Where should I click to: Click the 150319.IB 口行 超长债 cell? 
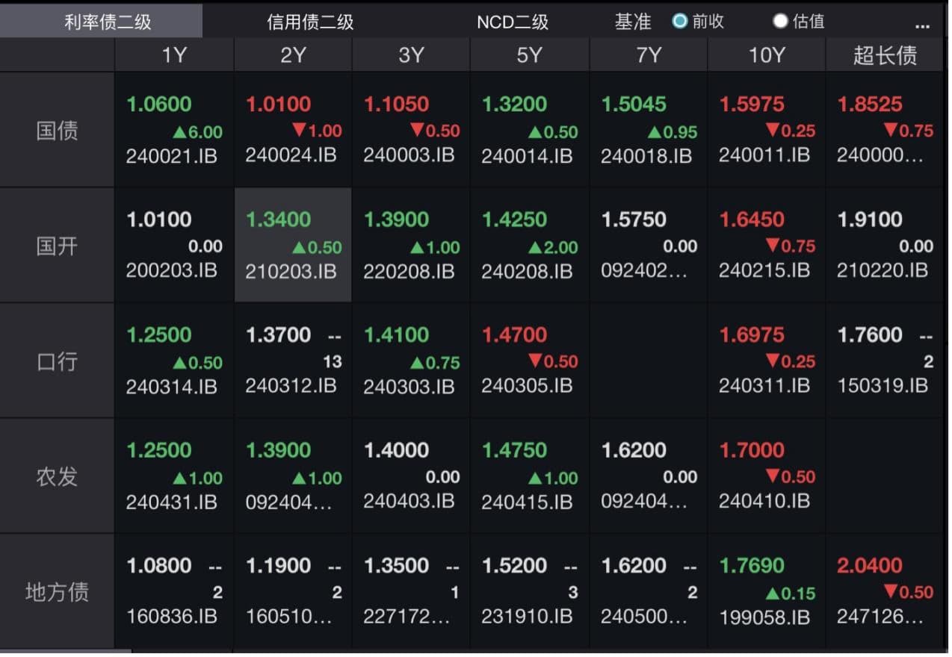pyautogui.click(x=885, y=361)
